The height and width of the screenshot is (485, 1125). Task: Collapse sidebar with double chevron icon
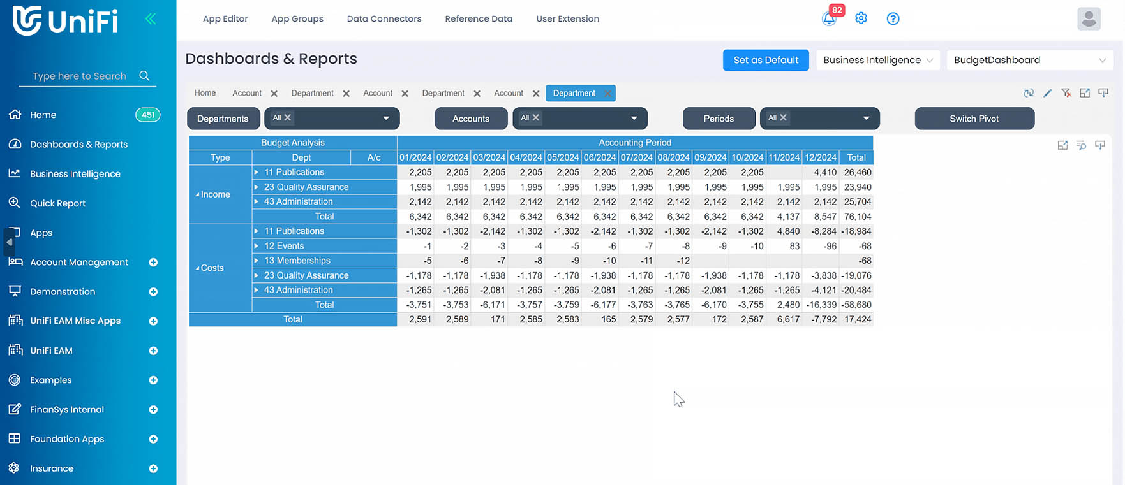[x=151, y=19]
